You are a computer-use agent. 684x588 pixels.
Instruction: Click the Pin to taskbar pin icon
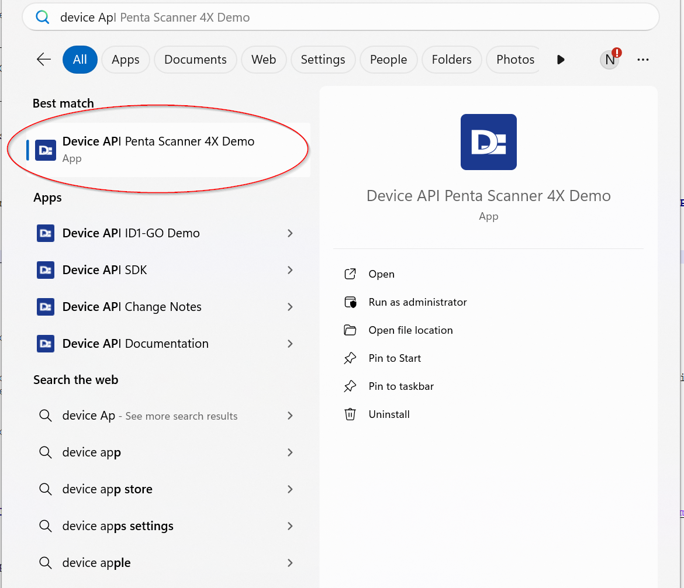tap(350, 386)
